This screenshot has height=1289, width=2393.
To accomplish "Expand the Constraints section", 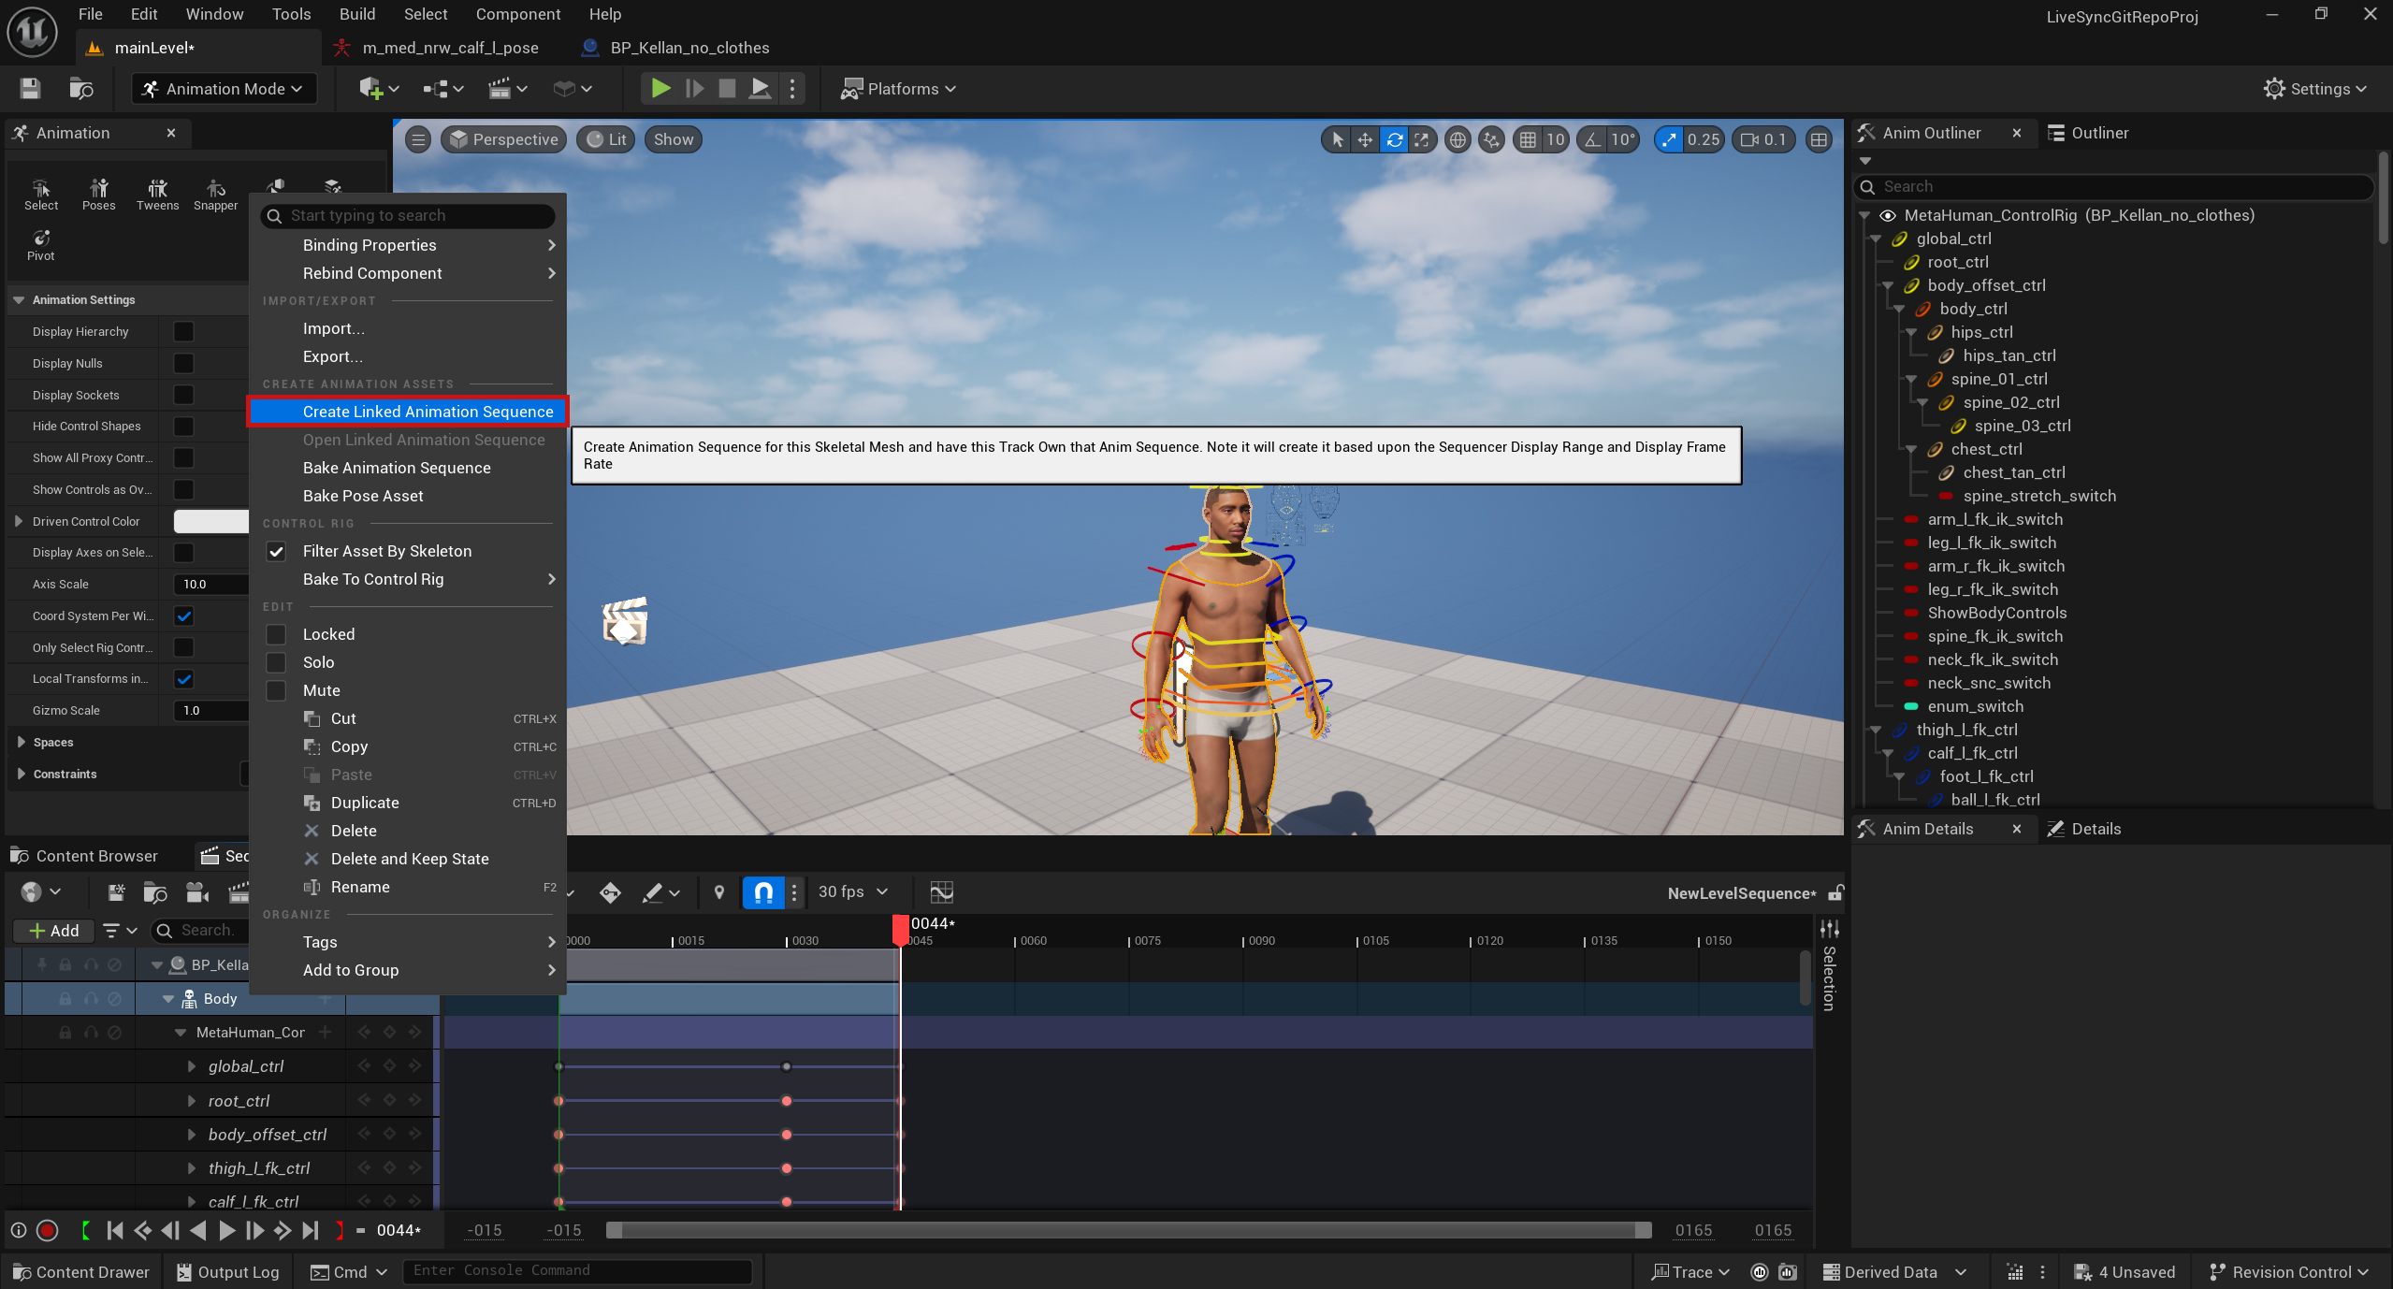I will coord(21,774).
